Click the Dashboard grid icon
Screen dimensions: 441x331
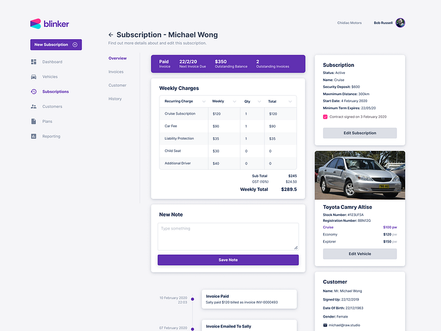click(34, 62)
